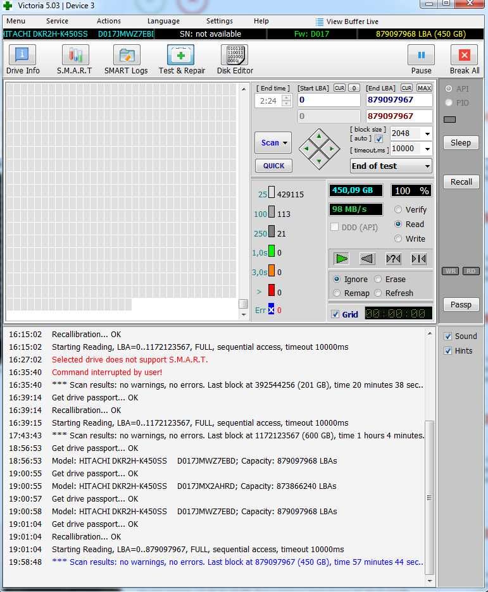Click the Sleep button
The image size is (488, 592).
[x=461, y=143]
